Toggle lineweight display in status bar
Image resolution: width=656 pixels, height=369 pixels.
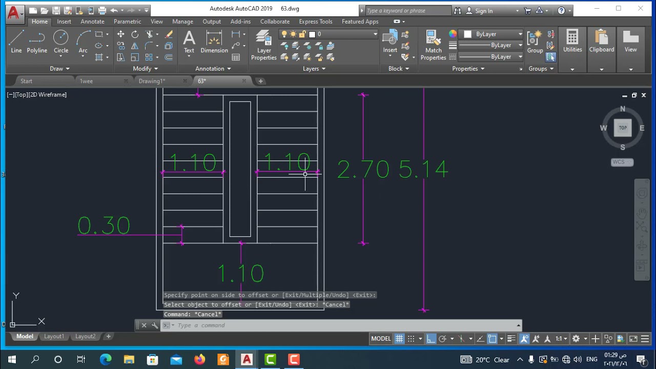tap(511, 339)
